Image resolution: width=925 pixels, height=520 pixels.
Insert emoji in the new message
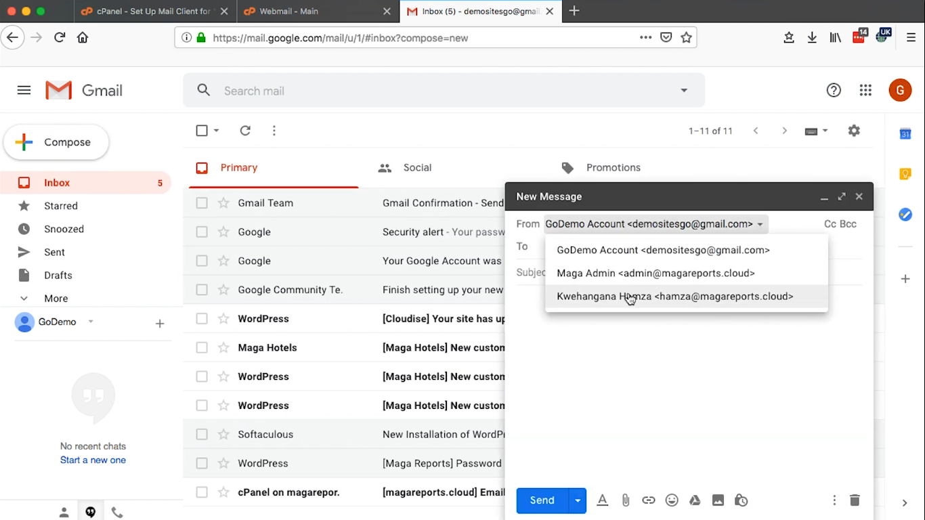672,500
